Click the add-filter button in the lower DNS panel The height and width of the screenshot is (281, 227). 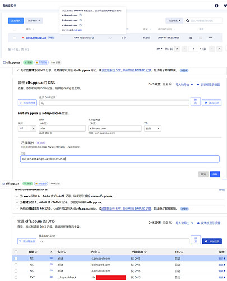pyautogui.click(x=27, y=241)
